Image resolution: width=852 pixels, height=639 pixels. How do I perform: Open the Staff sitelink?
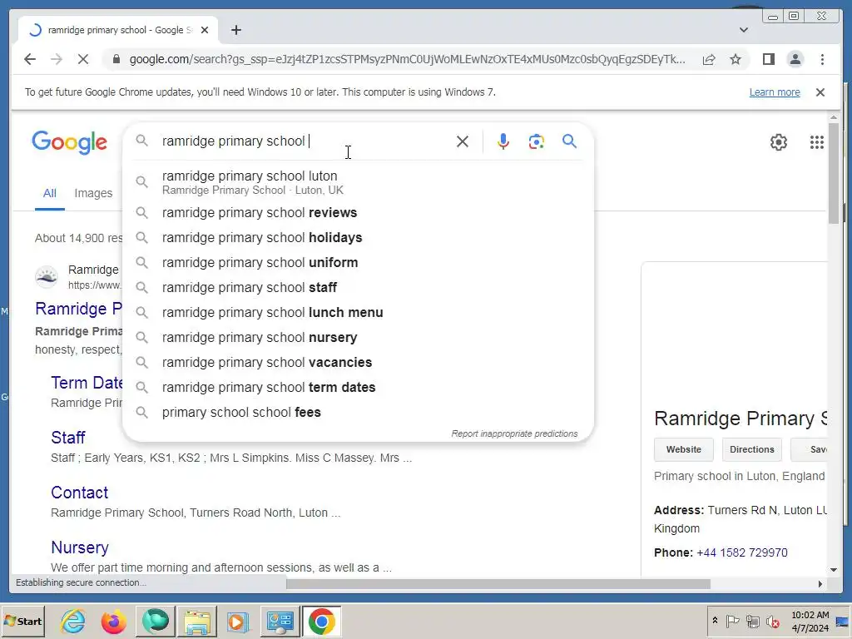[68, 438]
